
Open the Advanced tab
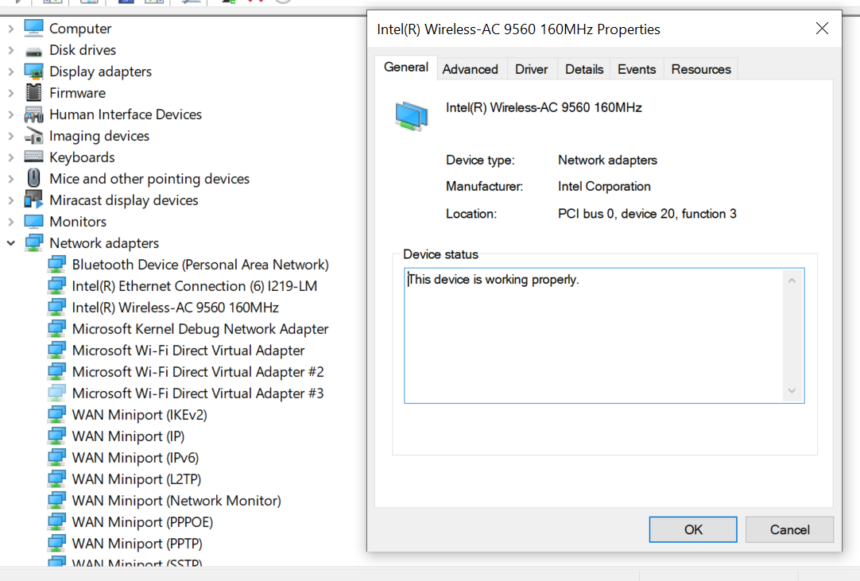[x=471, y=70]
